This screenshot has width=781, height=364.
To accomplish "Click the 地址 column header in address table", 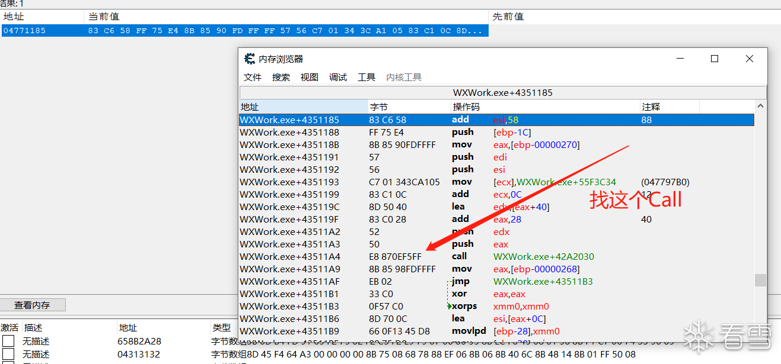I will click(164, 327).
